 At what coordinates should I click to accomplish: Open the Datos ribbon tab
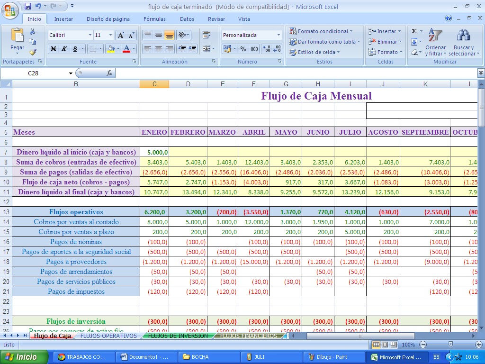[x=187, y=19]
